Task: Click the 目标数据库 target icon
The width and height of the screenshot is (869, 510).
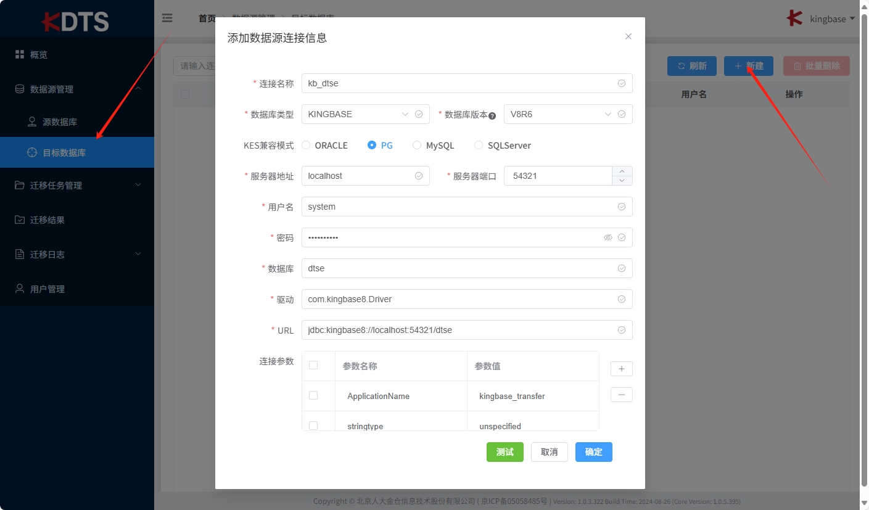Action: [32, 152]
